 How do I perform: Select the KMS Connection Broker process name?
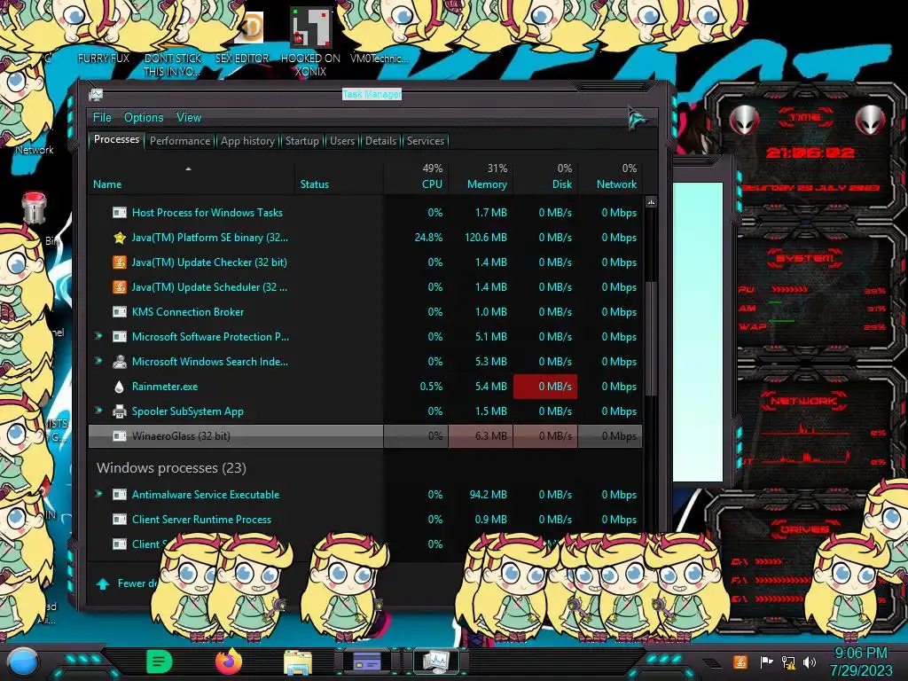(x=188, y=312)
